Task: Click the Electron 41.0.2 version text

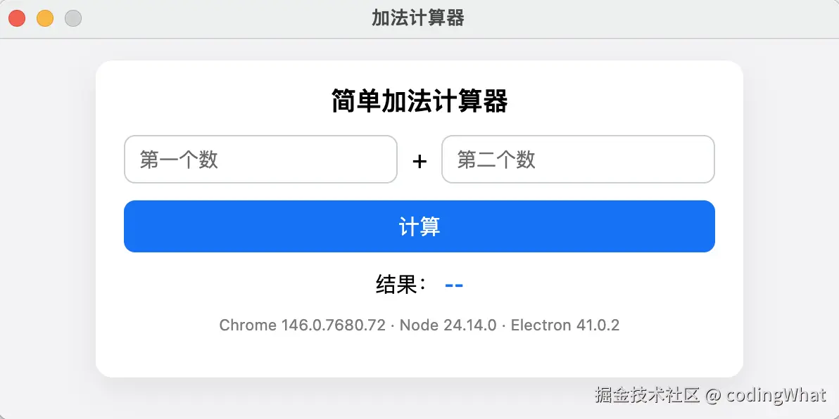Action: 564,325
